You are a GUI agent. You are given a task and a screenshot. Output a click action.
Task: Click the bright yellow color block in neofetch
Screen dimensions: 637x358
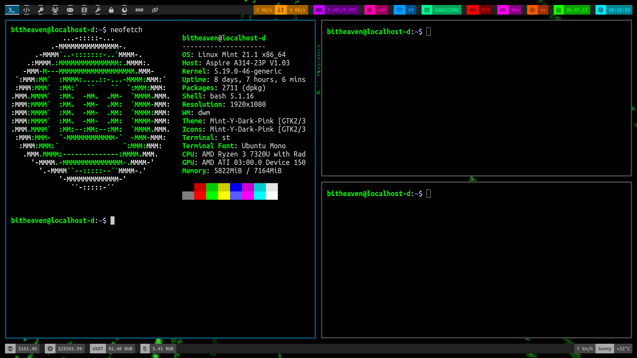[224, 195]
